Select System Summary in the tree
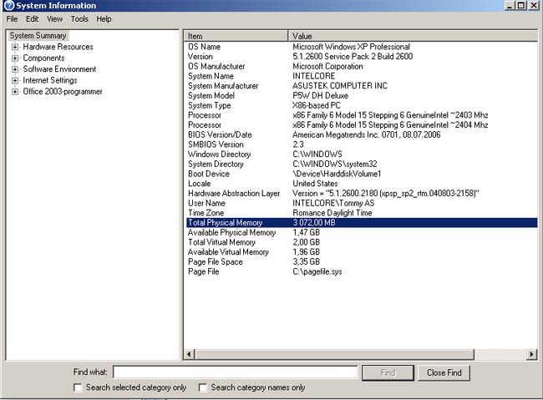 38,36
